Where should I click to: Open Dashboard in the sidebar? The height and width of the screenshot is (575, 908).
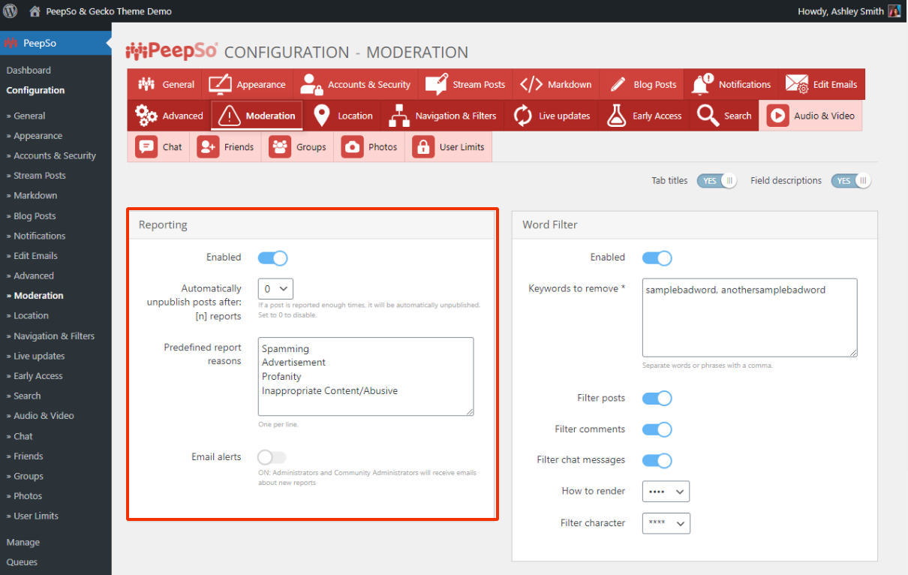click(29, 71)
